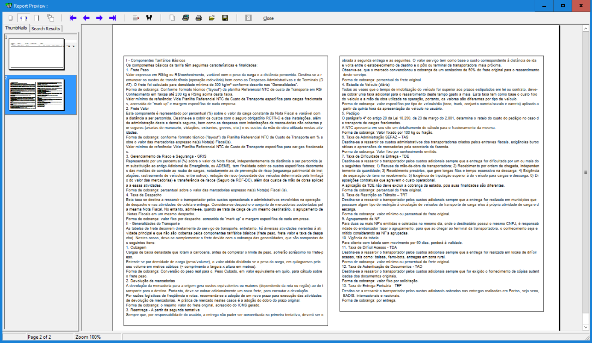Screen dimensions: 592x343
Task: Select the fit page width view icon
Action: [23, 18]
